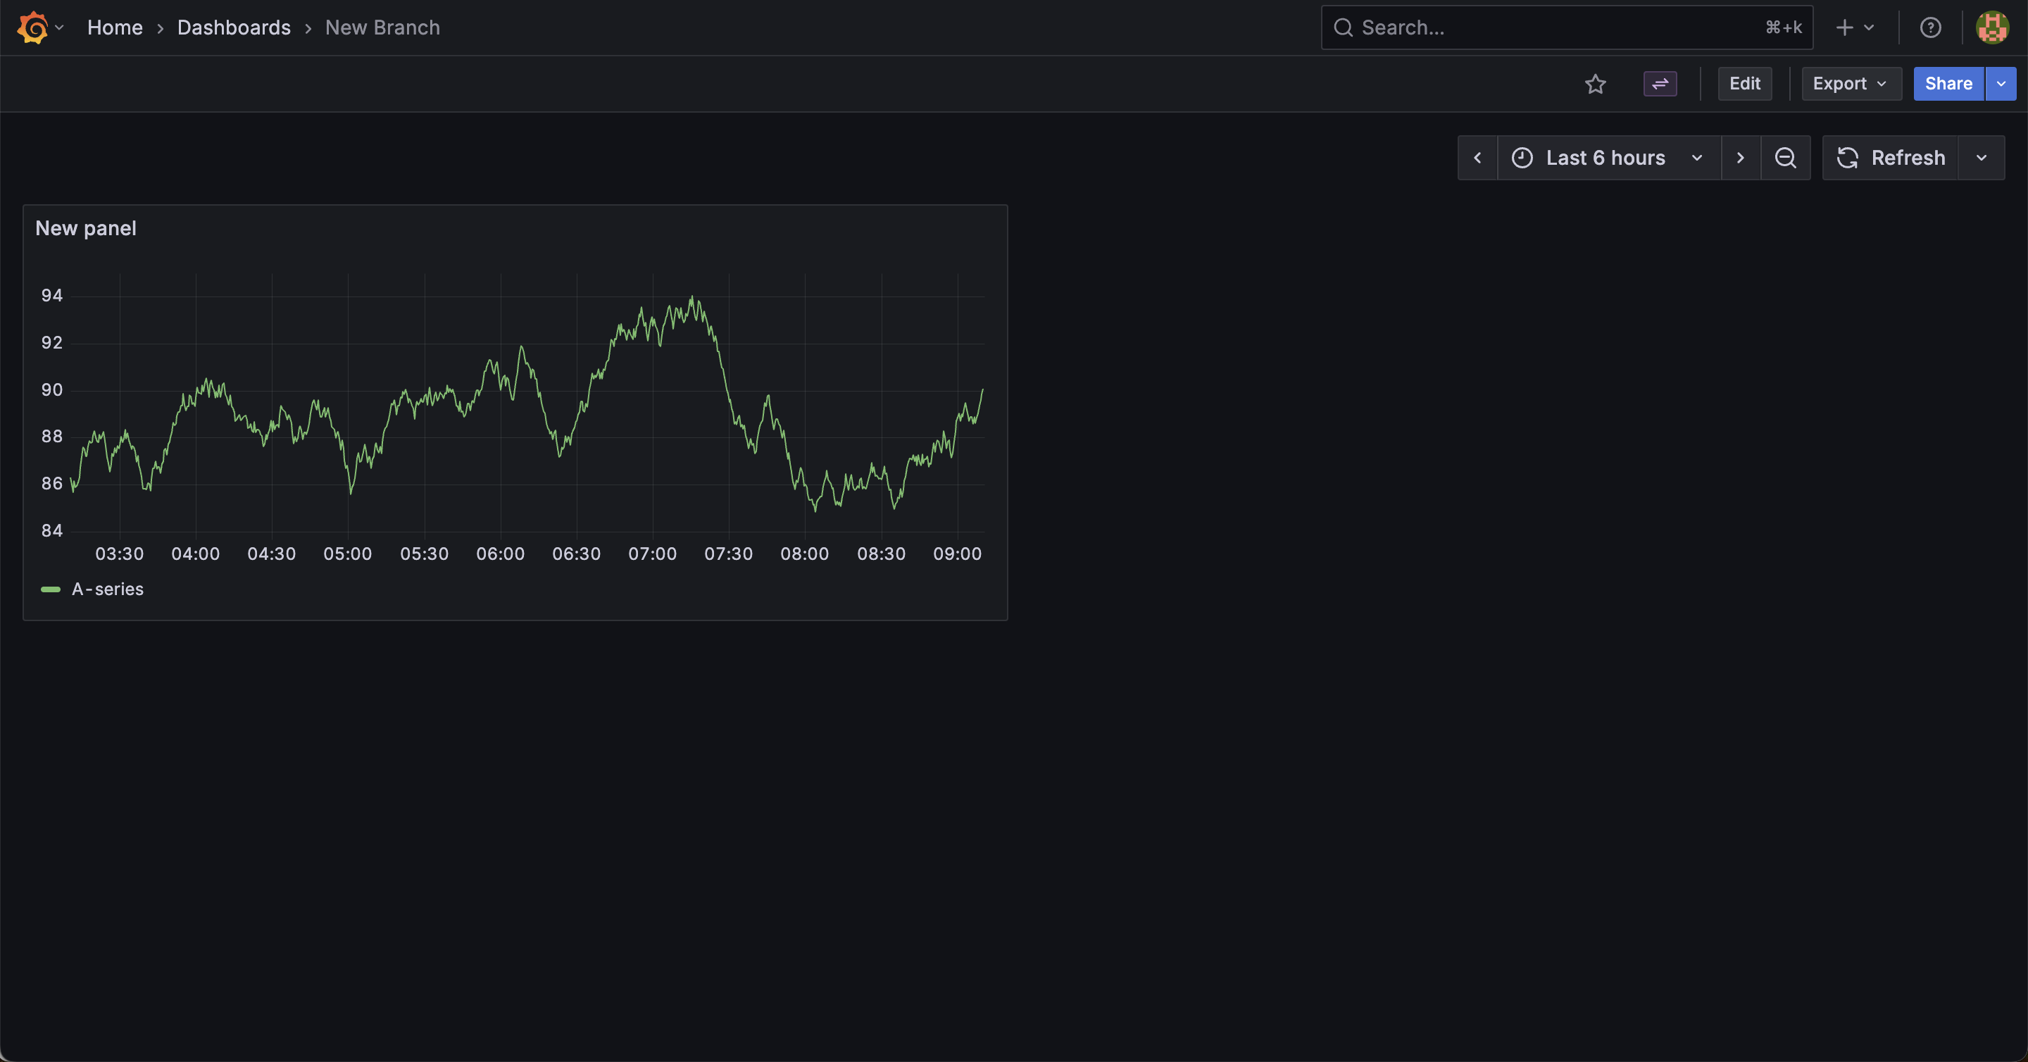This screenshot has width=2028, height=1062.
Task: Open the Export dropdown
Action: [x=1851, y=83]
